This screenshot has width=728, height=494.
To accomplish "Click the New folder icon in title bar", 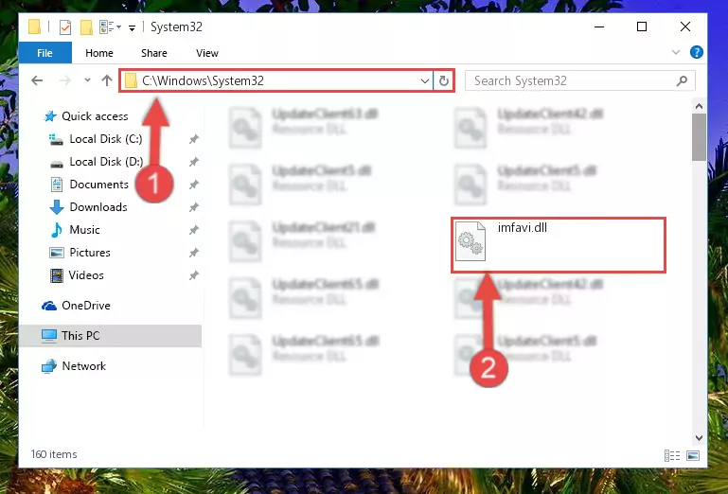I will 86,27.
